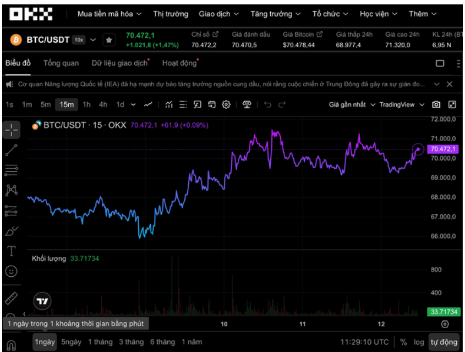465x352 pixels.
Task: Open the BTC/USDT pair selector chevron
Action: (93, 40)
